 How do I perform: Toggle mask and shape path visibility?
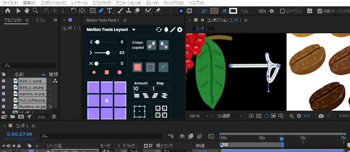click(266, 116)
